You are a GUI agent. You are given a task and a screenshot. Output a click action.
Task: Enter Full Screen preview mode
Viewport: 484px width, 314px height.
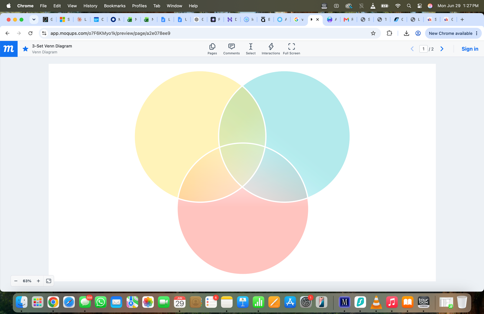click(x=291, y=49)
